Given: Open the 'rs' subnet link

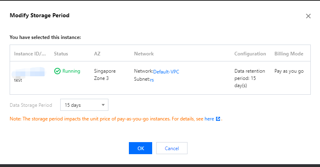Looking at the screenshot, I should (x=152, y=79).
